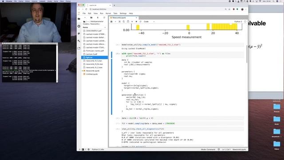Paste cell from clipboard
Viewport: 284px width, 160px height.
pos(128,22)
